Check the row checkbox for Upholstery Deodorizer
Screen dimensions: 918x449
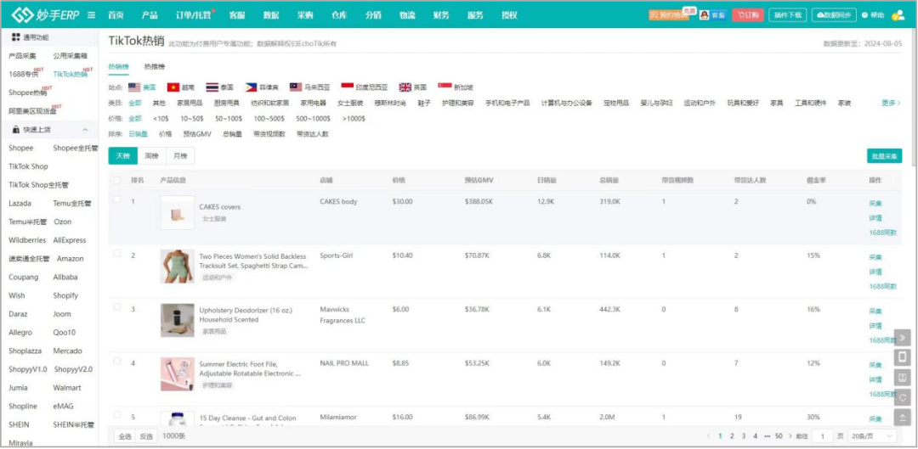(x=117, y=307)
